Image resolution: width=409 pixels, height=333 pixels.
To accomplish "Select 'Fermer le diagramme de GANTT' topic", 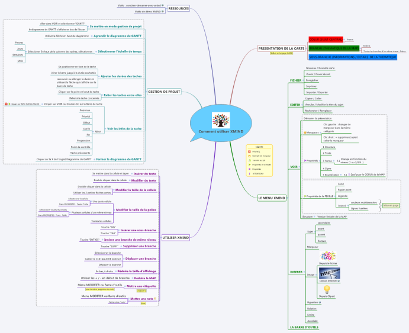I will (119, 159).
